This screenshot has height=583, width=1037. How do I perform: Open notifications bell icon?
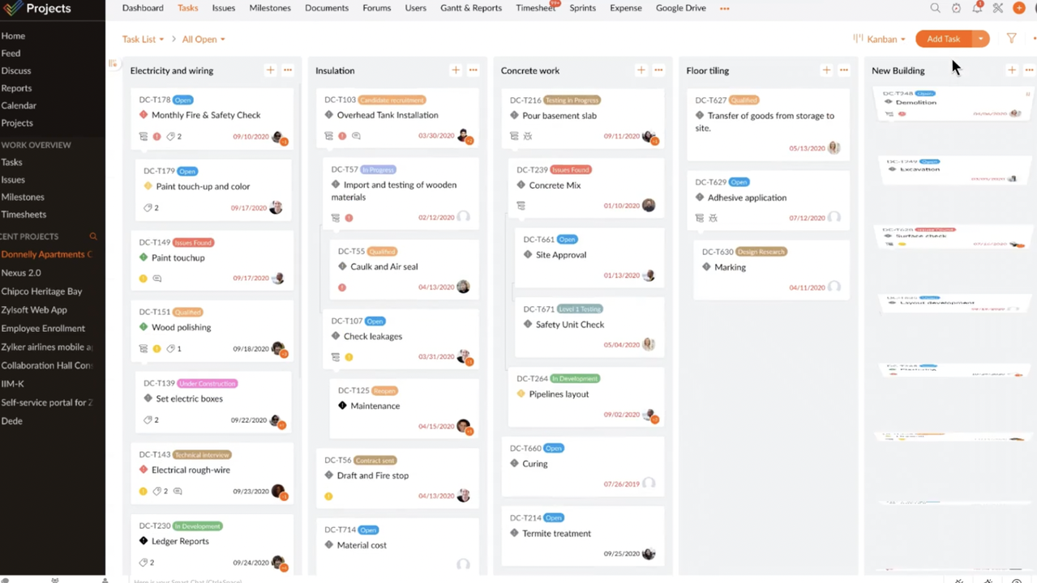coord(977,8)
